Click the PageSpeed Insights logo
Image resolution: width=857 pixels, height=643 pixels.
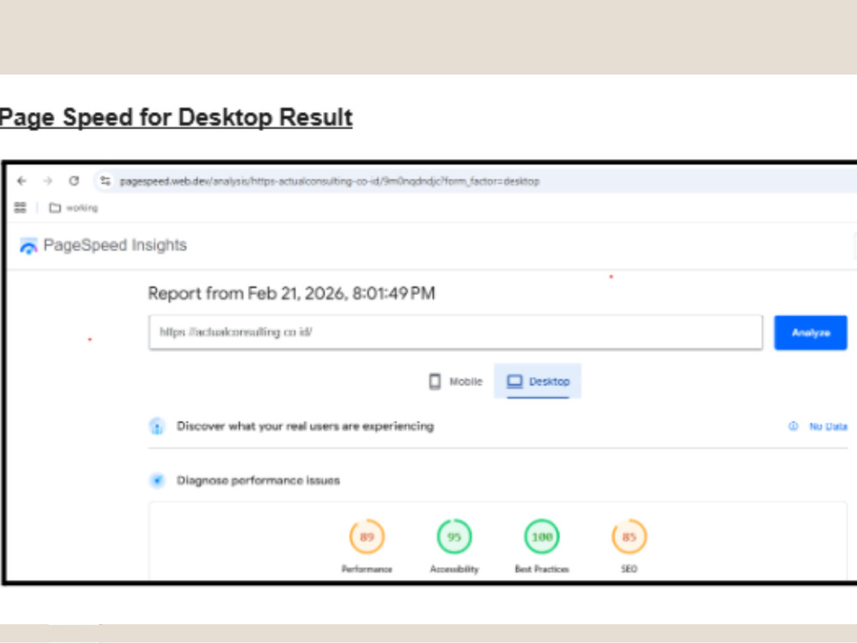pos(28,246)
